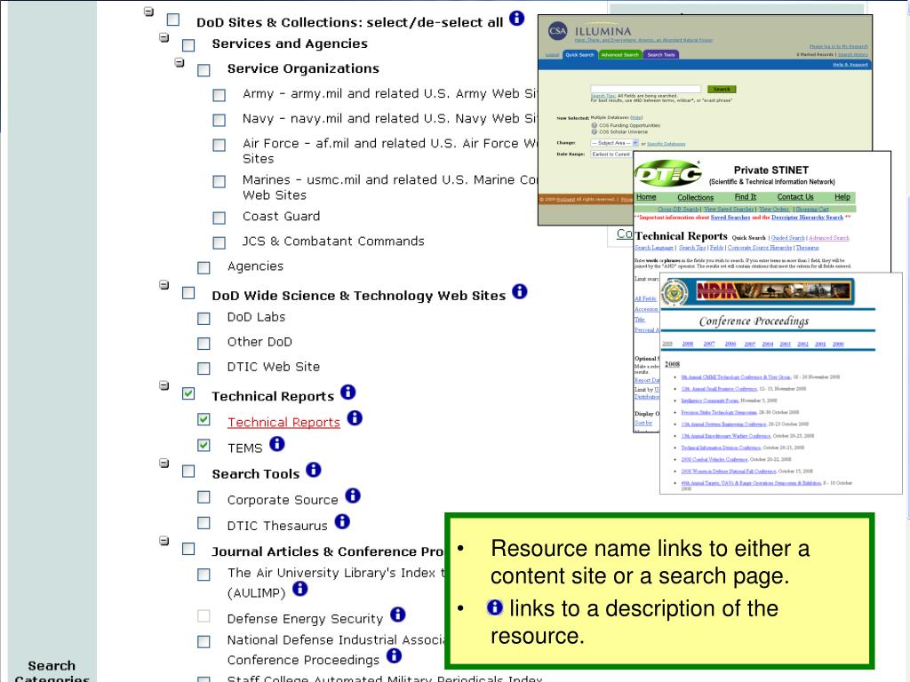
Task: Check JCS & Combatant Commands box
Action: 219,243
